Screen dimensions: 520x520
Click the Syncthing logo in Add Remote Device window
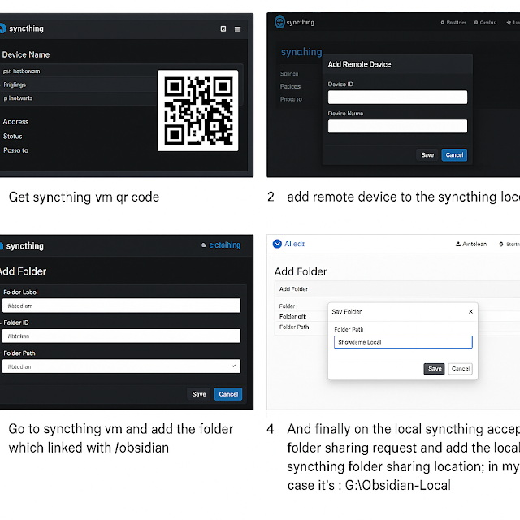(x=279, y=22)
